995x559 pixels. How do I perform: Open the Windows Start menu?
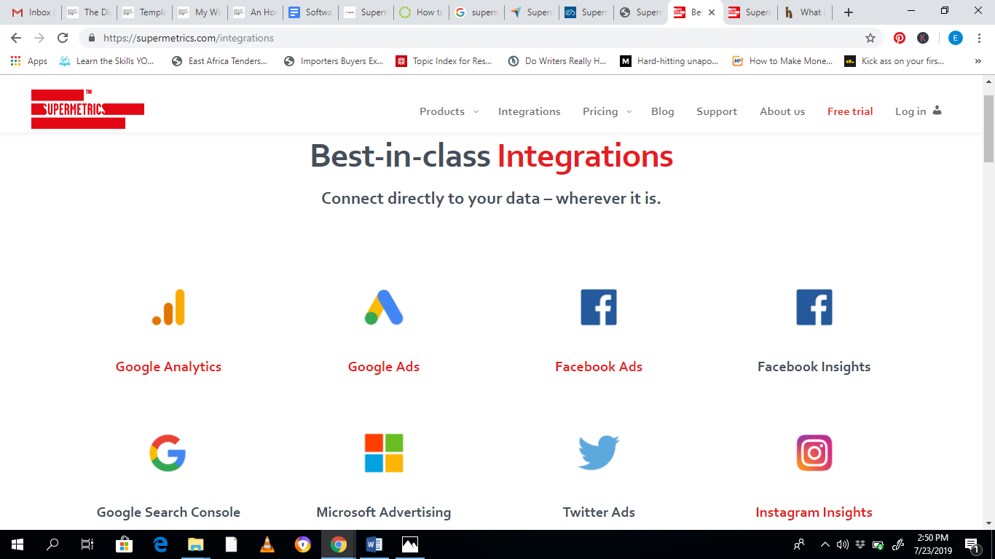point(17,544)
